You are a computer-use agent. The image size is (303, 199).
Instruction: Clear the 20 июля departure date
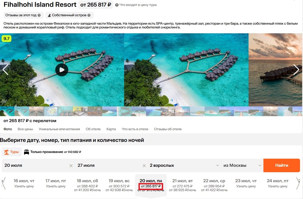click(71, 166)
